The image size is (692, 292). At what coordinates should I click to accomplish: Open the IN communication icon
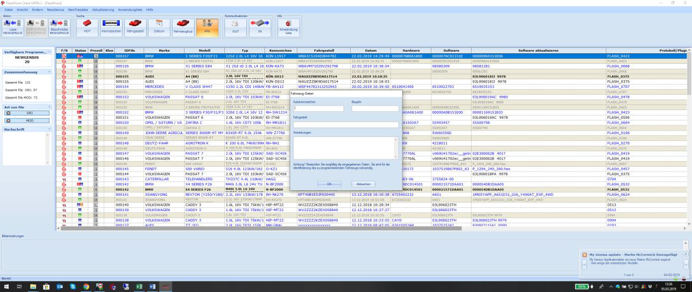260,27
